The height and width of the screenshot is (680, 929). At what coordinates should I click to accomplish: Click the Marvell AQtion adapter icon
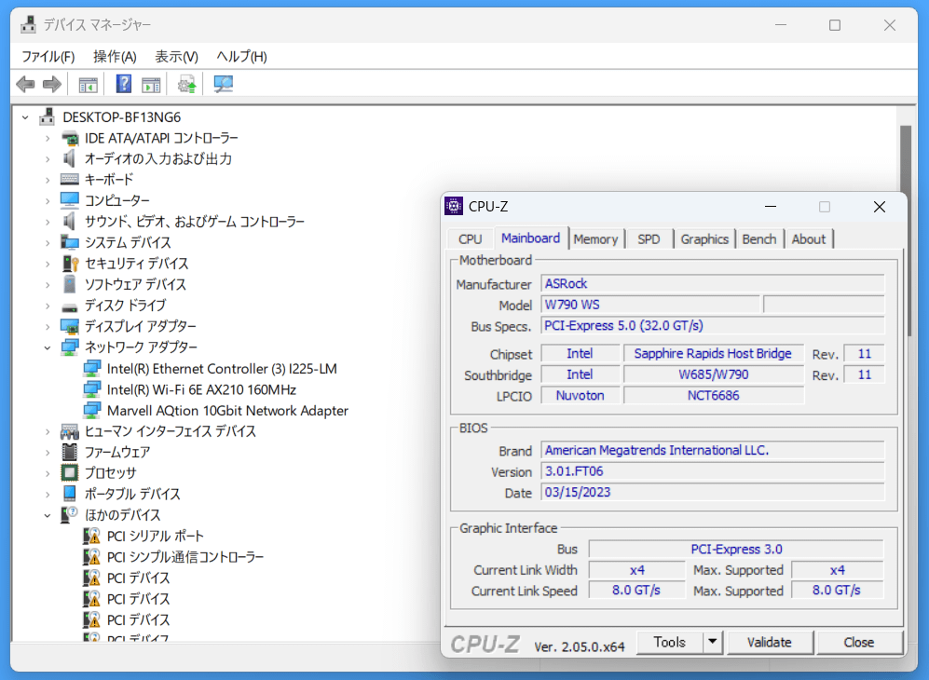pos(92,410)
